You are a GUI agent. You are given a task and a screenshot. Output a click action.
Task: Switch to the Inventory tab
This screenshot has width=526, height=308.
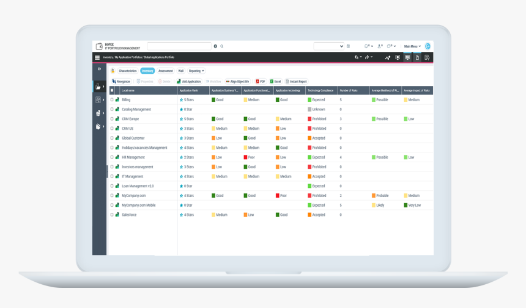pos(147,71)
